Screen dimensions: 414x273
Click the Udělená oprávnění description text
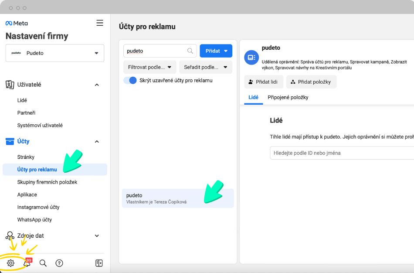pyautogui.click(x=334, y=65)
